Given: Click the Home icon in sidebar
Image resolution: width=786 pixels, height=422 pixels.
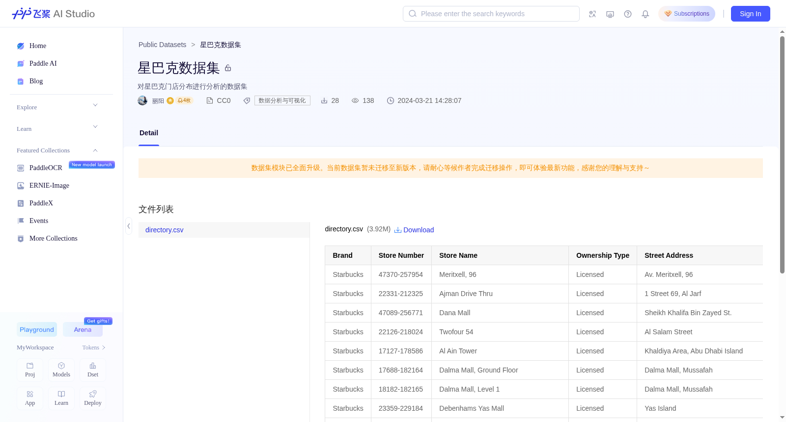Looking at the screenshot, I should point(21,46).
